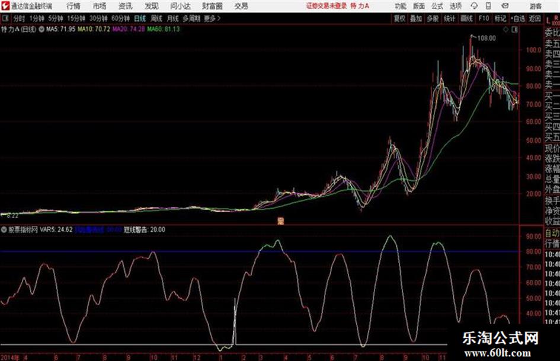The width and height of the screenshot is (560, 361).
Task: Click the 108.00 high price marker
Action: point(487,38)
